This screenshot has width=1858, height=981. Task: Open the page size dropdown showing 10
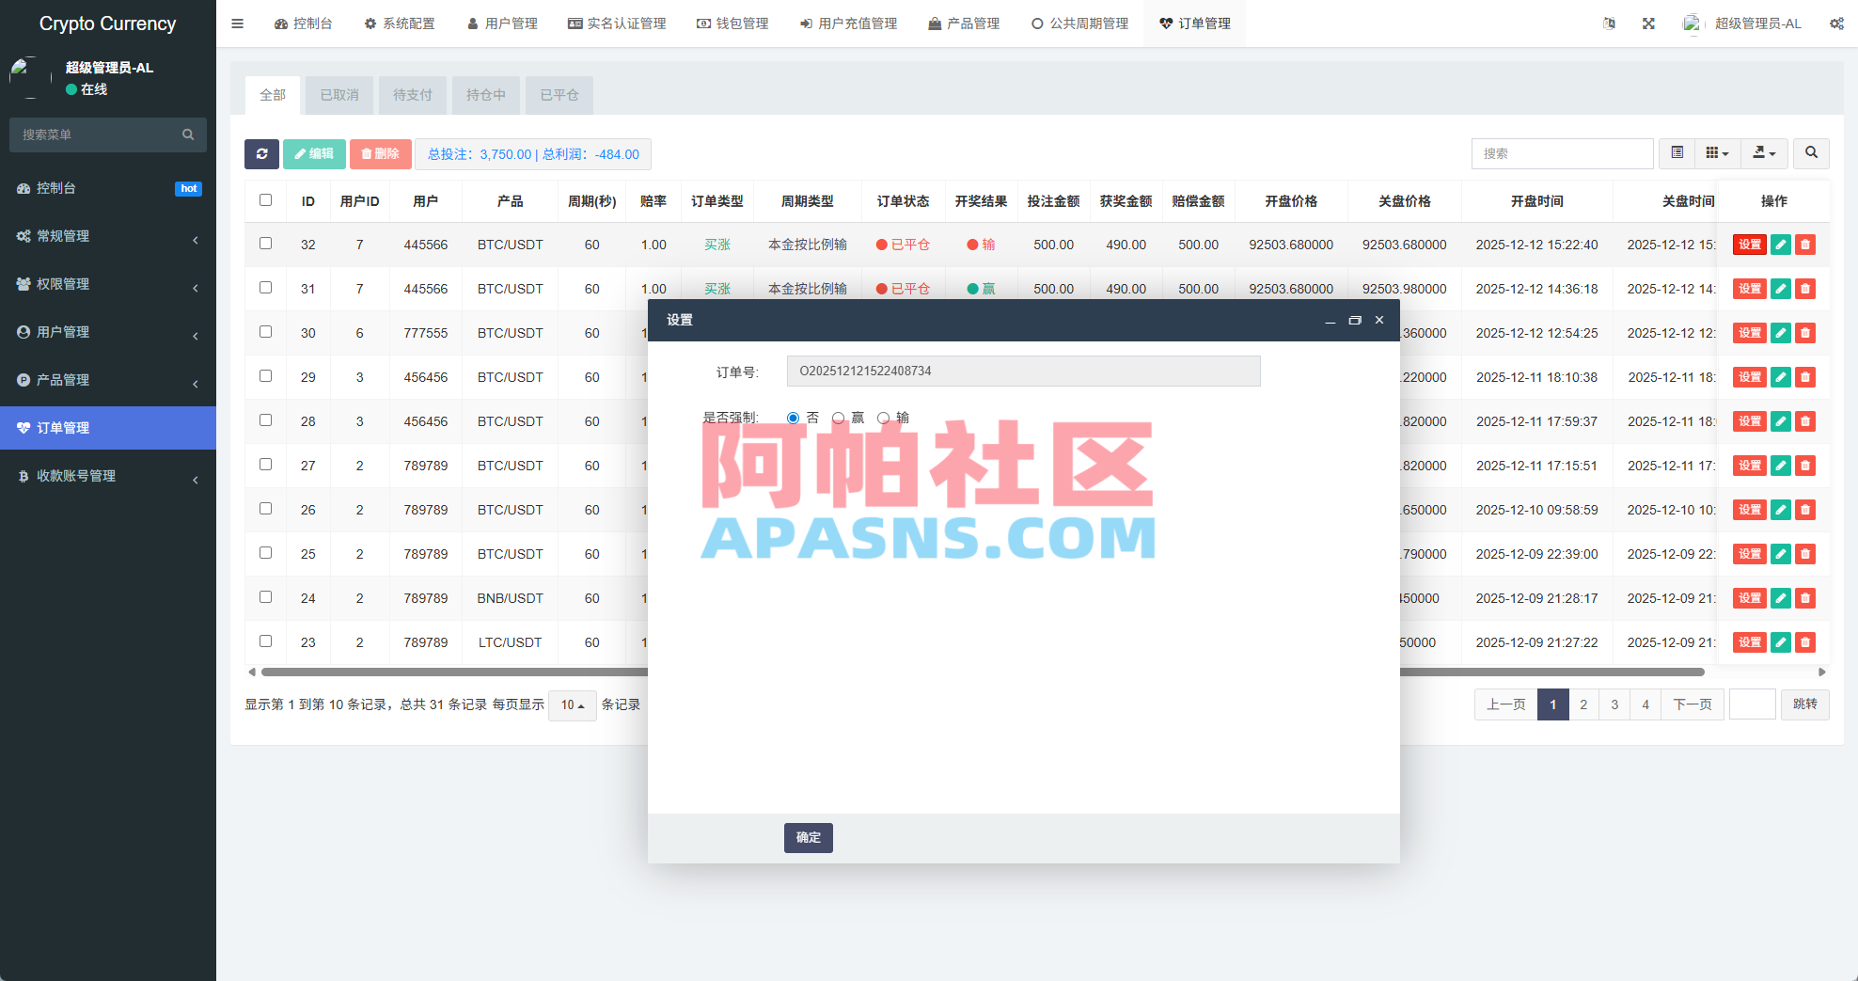tap(573, 705)
